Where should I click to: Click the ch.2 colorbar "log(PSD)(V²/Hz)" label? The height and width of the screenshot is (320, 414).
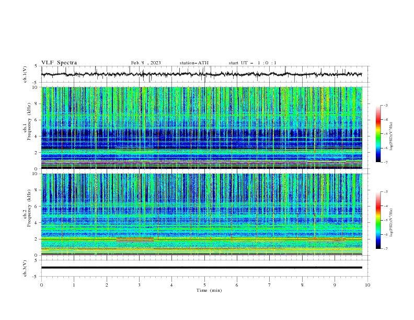point(392,223)
